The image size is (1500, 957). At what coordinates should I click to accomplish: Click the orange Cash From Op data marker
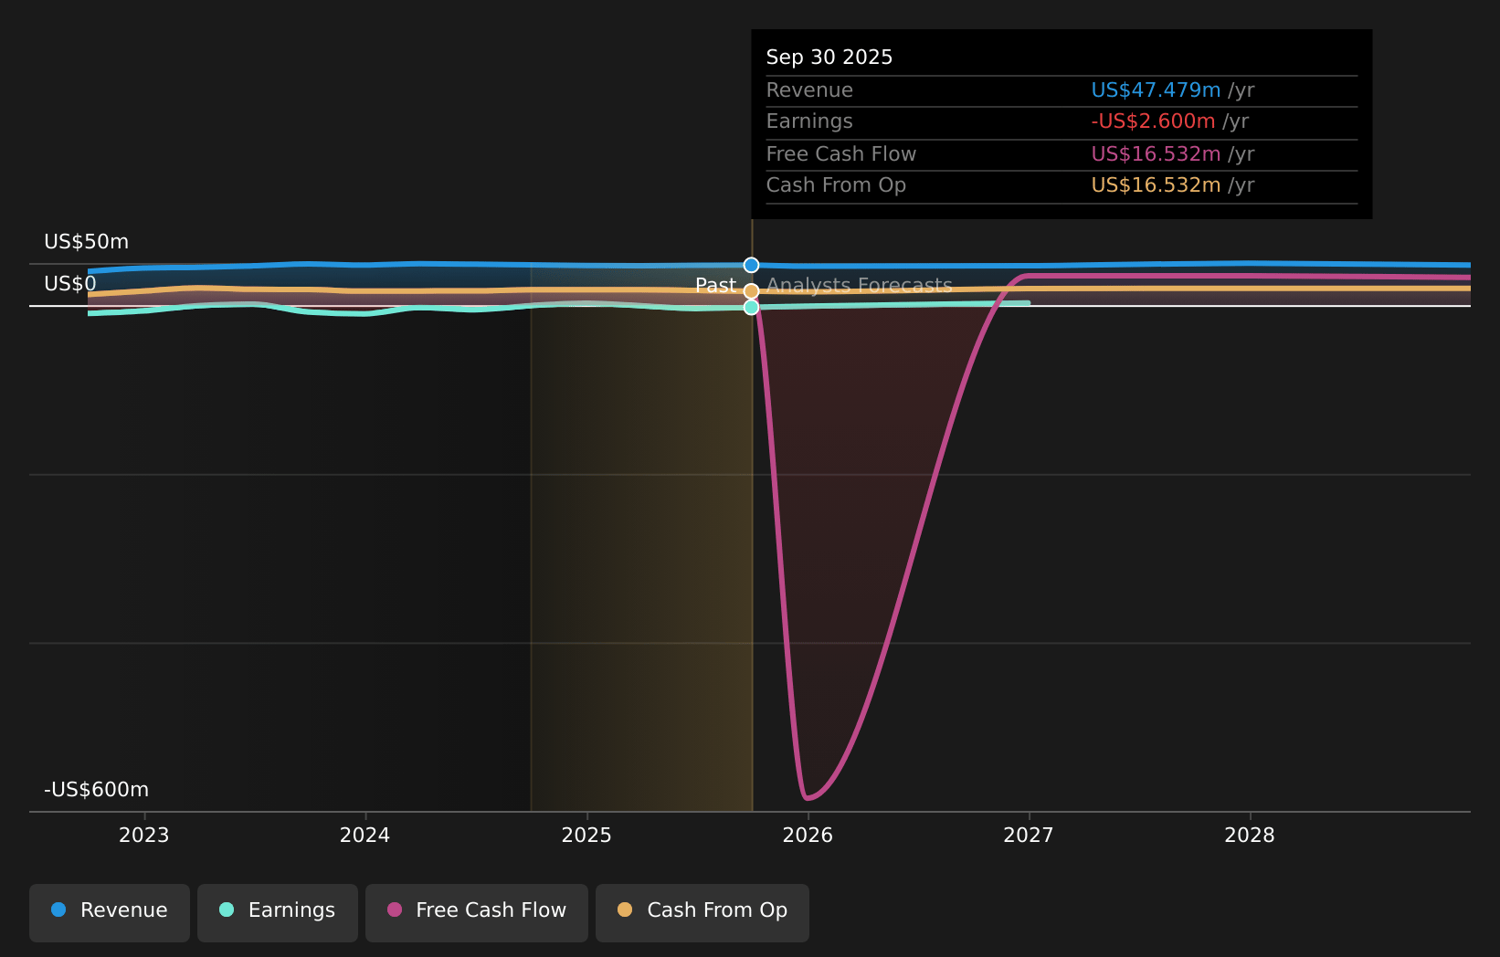(751, 291)
